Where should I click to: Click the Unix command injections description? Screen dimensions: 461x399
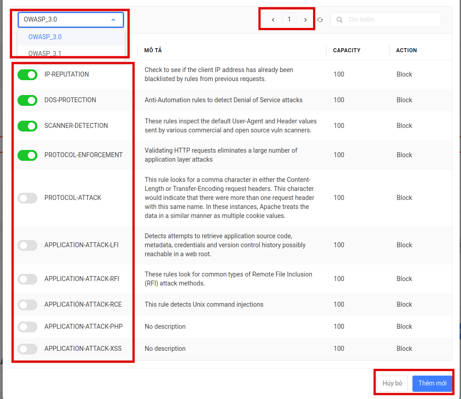[204, 304]
